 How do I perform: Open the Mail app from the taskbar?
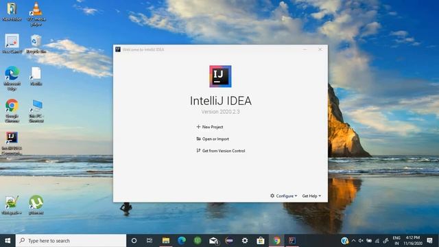(x=213, y=241)
